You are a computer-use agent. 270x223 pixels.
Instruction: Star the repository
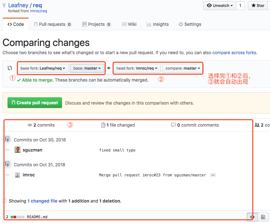coord(258,6)
